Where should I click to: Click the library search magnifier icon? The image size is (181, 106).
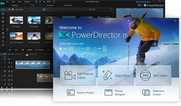[x=111, y=9]
